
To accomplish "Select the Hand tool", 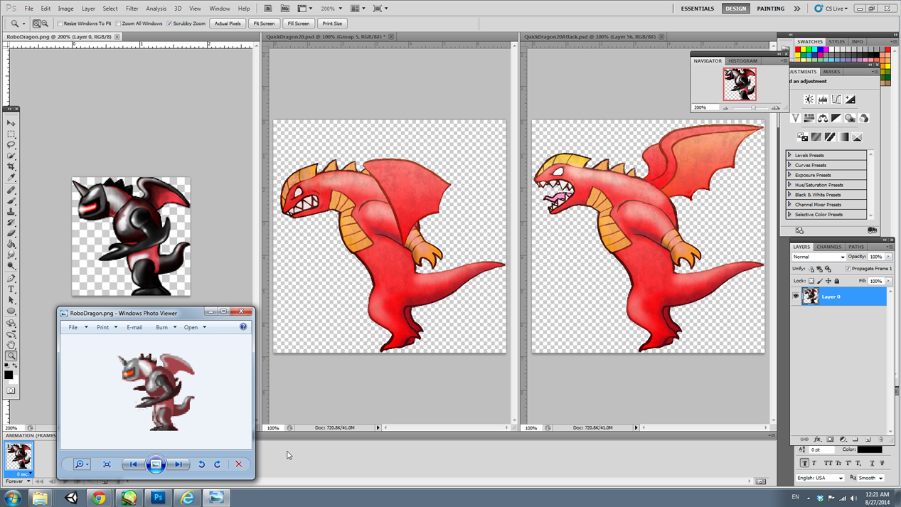I will [x=11, y=344].
